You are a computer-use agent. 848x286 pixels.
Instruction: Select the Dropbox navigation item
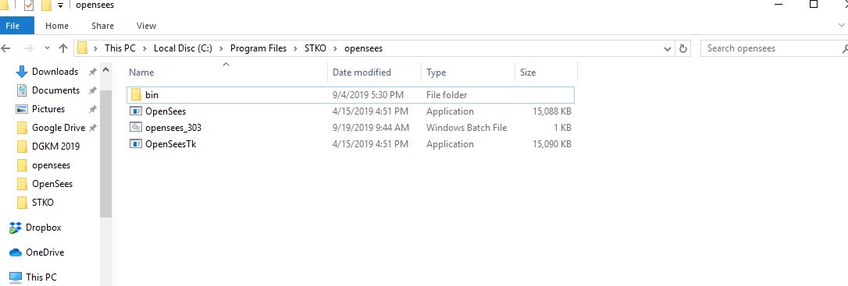[x=43, y=228]
